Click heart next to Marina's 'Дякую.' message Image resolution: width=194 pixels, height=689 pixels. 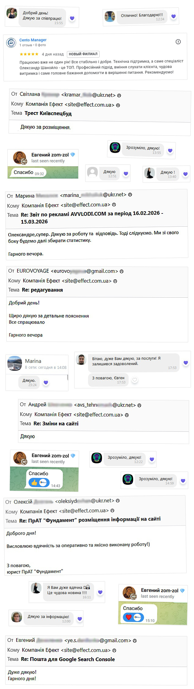click(46, 382)
